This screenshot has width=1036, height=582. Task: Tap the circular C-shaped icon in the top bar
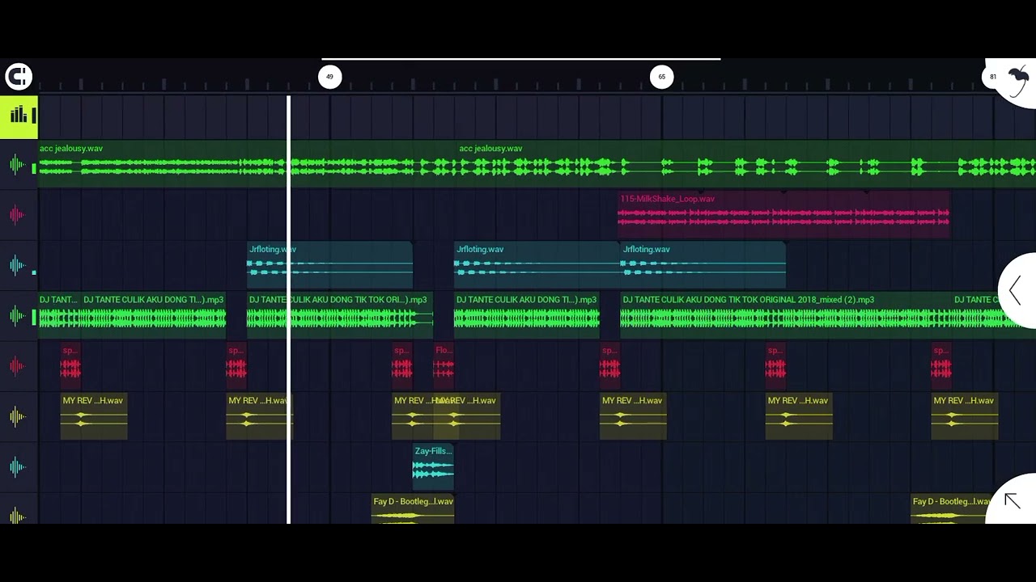(18, 77)
